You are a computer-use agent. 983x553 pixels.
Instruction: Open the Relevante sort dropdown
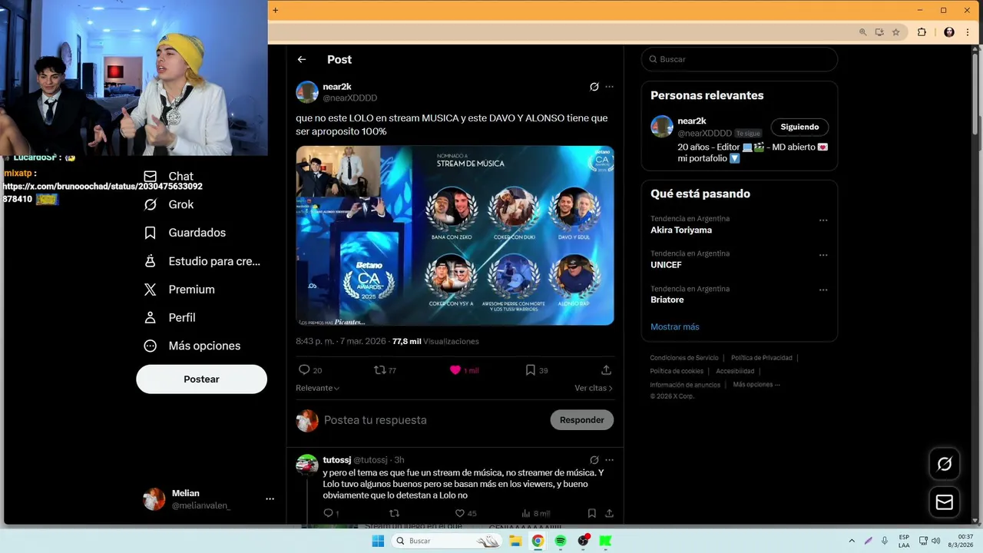(x=318, y=388)
